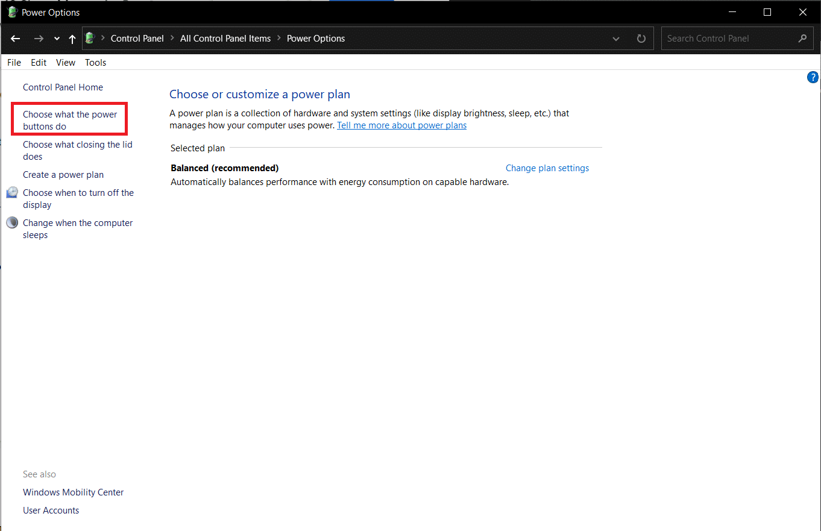The height and width of the screenshot is (531, 821).
Task: Click the Refresh button in address bar
Action: (x=641, y=39)
